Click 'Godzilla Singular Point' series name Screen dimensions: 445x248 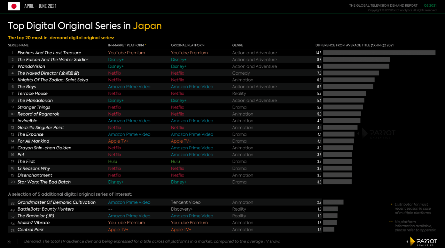pyautogui.click(x=41, y=127)
